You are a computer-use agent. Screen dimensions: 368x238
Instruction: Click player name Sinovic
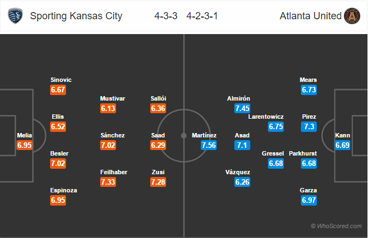(61, 80)
